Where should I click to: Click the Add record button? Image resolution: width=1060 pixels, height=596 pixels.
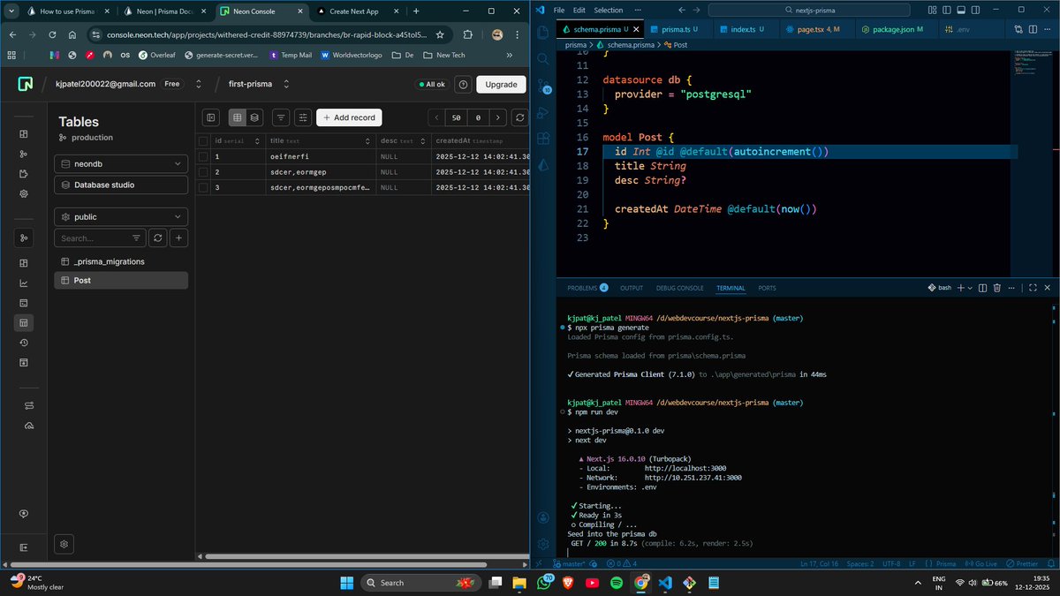click(349, 117)
